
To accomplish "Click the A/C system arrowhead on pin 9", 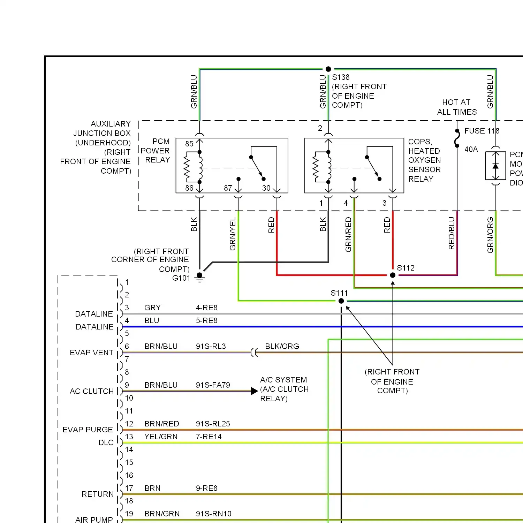I will [x=255, y=391].
